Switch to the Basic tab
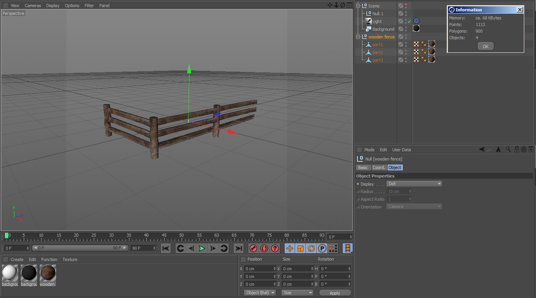The image size is (536, 298). click(363, 167)
